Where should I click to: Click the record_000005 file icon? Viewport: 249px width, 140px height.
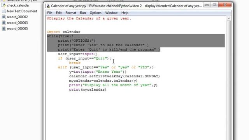[4, 28]
